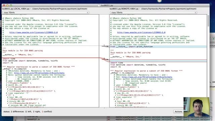The width and height of the screenshot is (215, 121).
Task: Click the highlighted 'from __future__ import print_function' line
Action: tap(158, 47)
